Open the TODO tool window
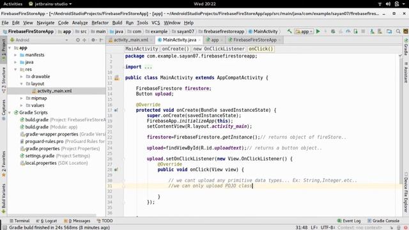 point(105,221)
